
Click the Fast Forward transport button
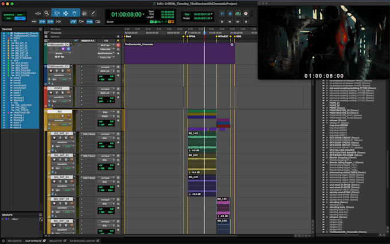pos(238,22)
